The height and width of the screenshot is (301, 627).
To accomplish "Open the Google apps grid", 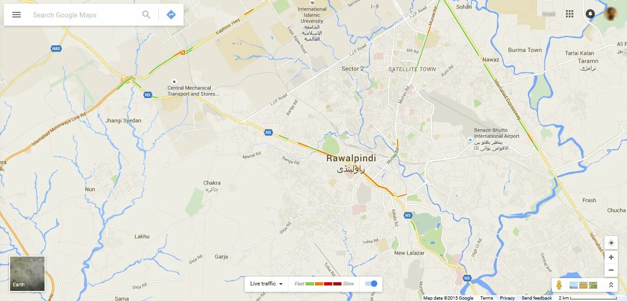I will click(x=570, y=14).
